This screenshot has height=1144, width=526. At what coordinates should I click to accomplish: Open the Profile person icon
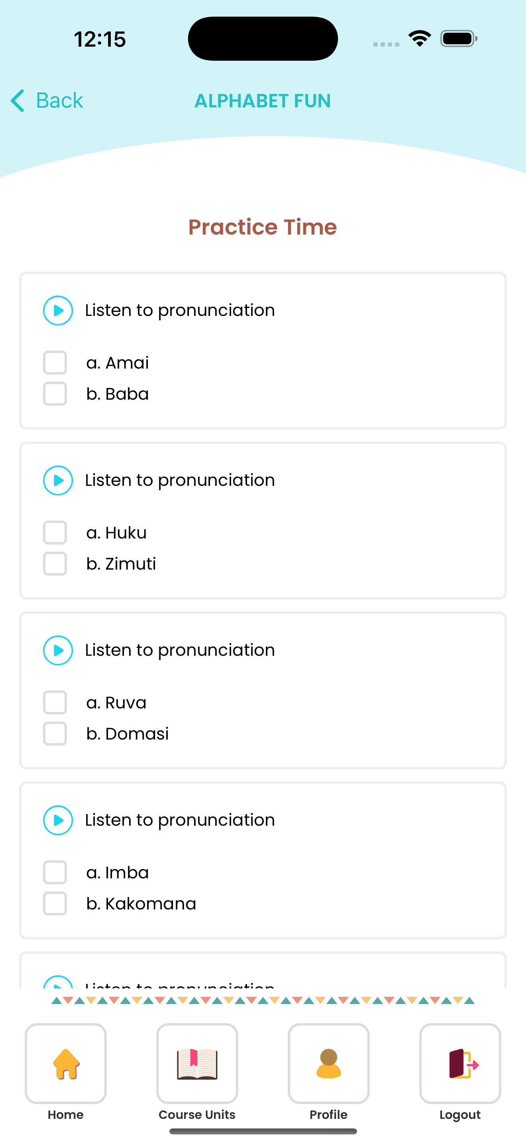(x=329, y=1063)
